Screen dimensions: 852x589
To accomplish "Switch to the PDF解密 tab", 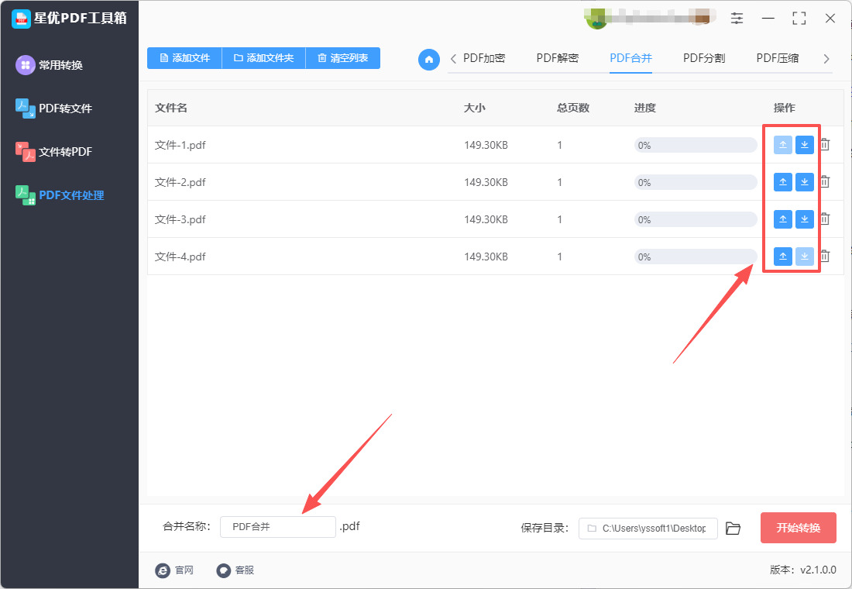I will [x=558, y=58].
